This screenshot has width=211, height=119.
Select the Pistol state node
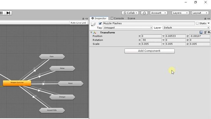click(x=71, y=84)
